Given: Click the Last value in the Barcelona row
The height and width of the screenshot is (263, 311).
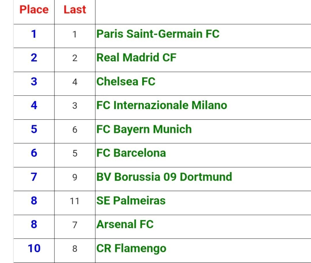Looking at the screenshot, I should (75, 153).
